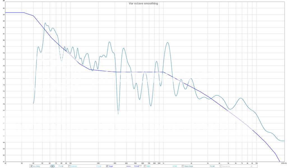Enable the Filters+Target trace checkbox
The width and height of the screenshot is (287, 168).
183,166
